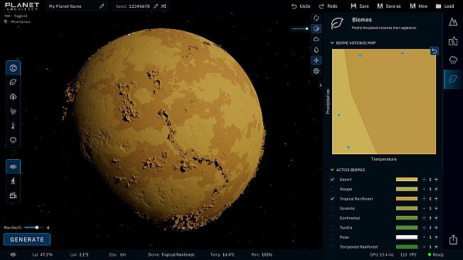The image size is (463, 260).
Task: Click the GENERATE button
Action: pos(27,239)
